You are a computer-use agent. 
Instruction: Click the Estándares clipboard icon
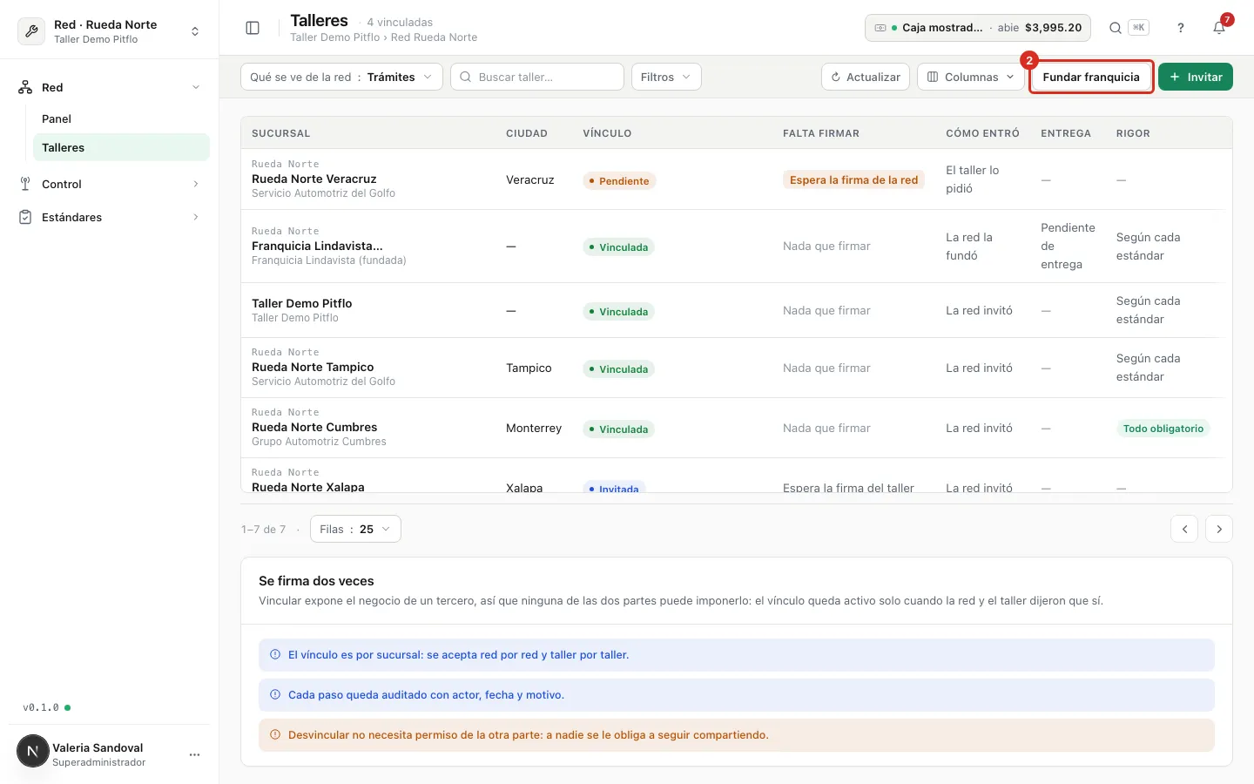coord(25,217)
